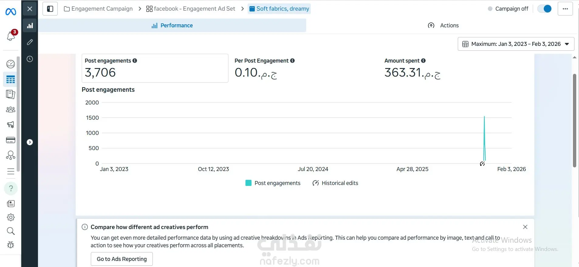
Task: Open the three-dots more options menu
Action: 565,9
